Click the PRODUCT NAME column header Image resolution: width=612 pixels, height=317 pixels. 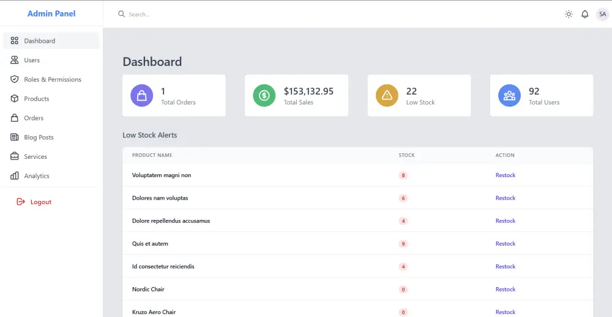coord(152,155)
